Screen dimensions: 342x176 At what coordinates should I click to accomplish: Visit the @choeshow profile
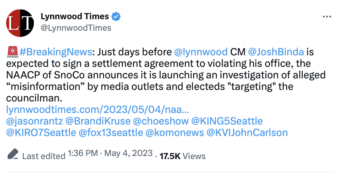pos(161,121)
